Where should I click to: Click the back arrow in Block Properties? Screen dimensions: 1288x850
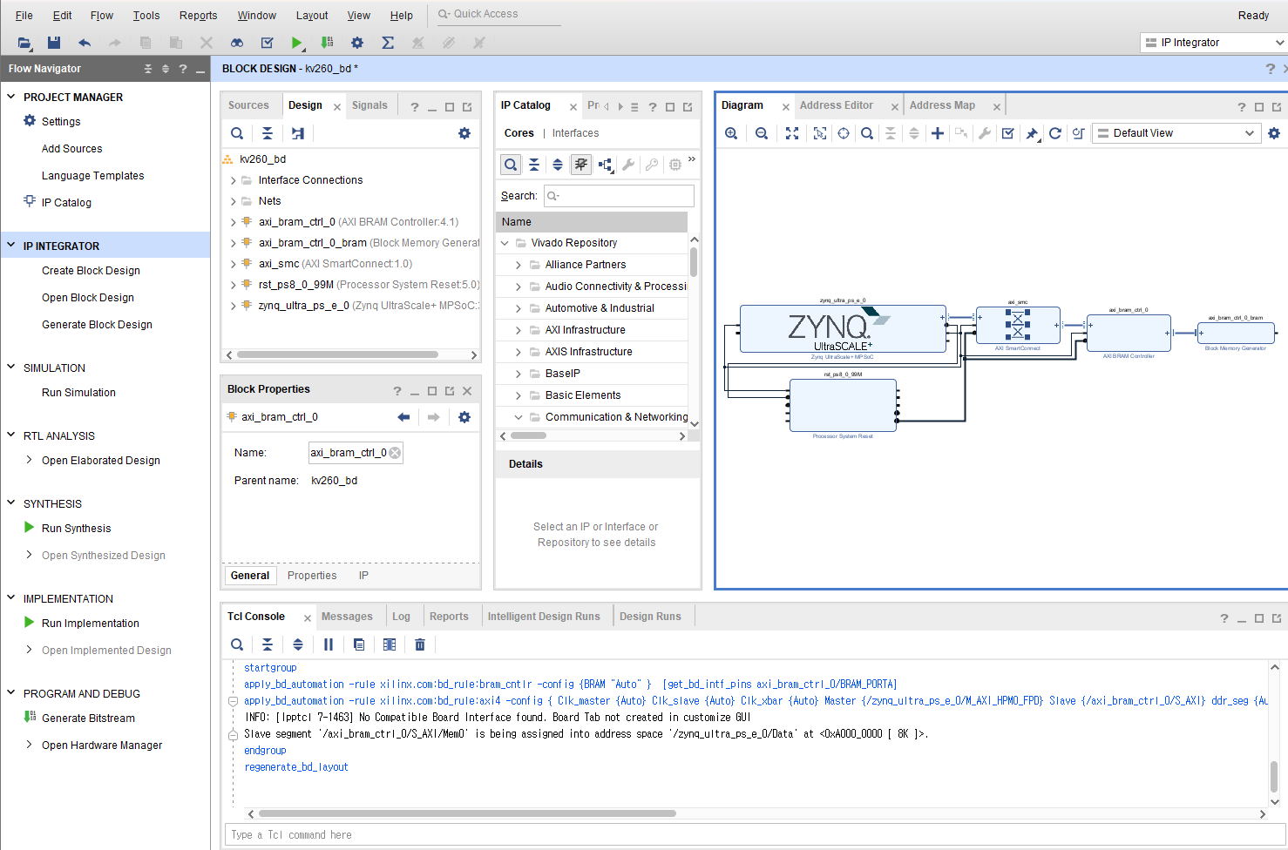tap(403, 417)
